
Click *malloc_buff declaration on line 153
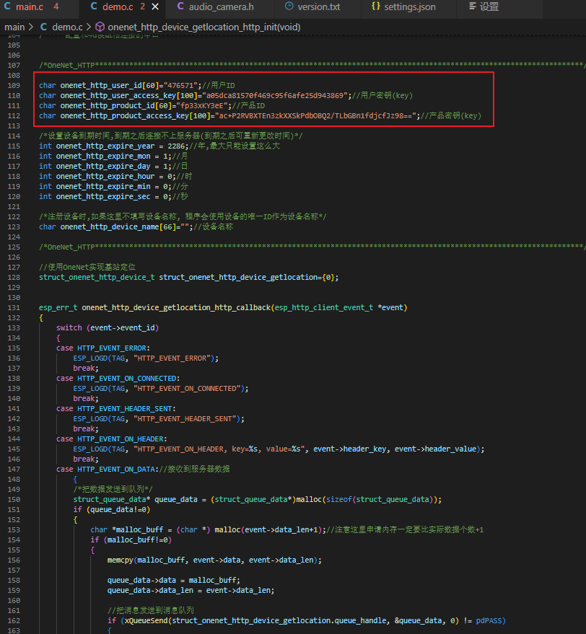tap(138, 529)
